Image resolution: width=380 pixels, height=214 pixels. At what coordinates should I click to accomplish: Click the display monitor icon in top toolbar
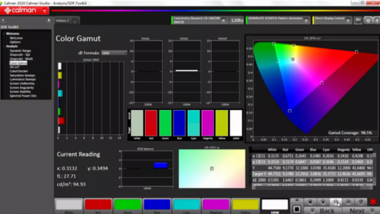pyautogui.click(x=358, y=20)
